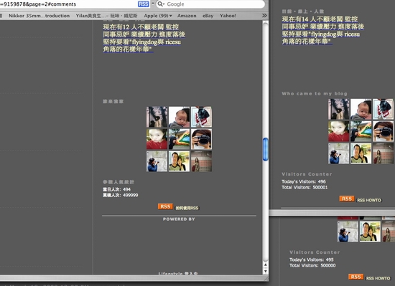Viewport: 395px width, 286px height.
Task: Open the Amazon bookmark
Action: [x=187, y=16]
